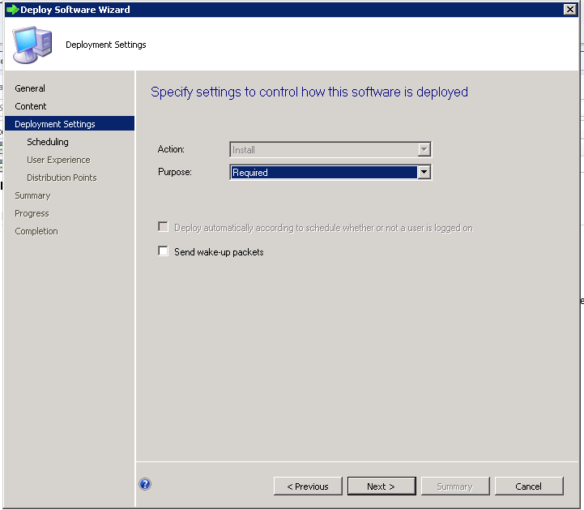This screenshot has height=510, width=584.
Task: Close the Deploy Software Wizard window
Action: pyautogui.click(x=570, y=9)
